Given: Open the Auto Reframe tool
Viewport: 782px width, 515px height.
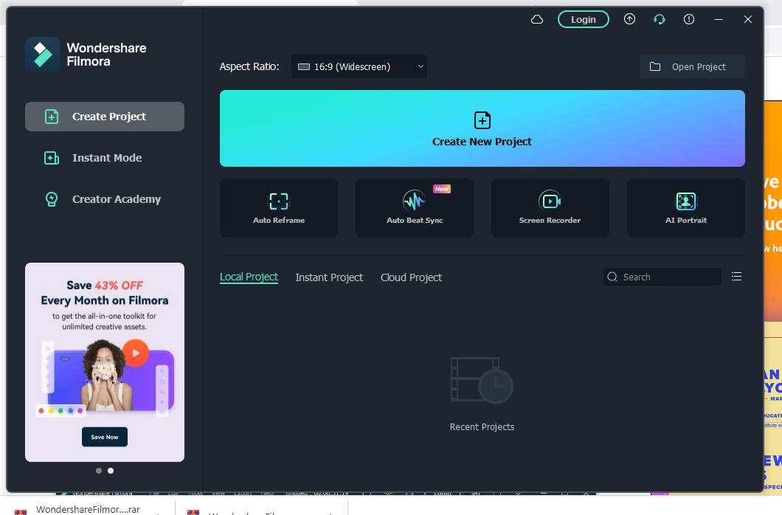Looking at the screenshot, I should (x=278, y=207).
